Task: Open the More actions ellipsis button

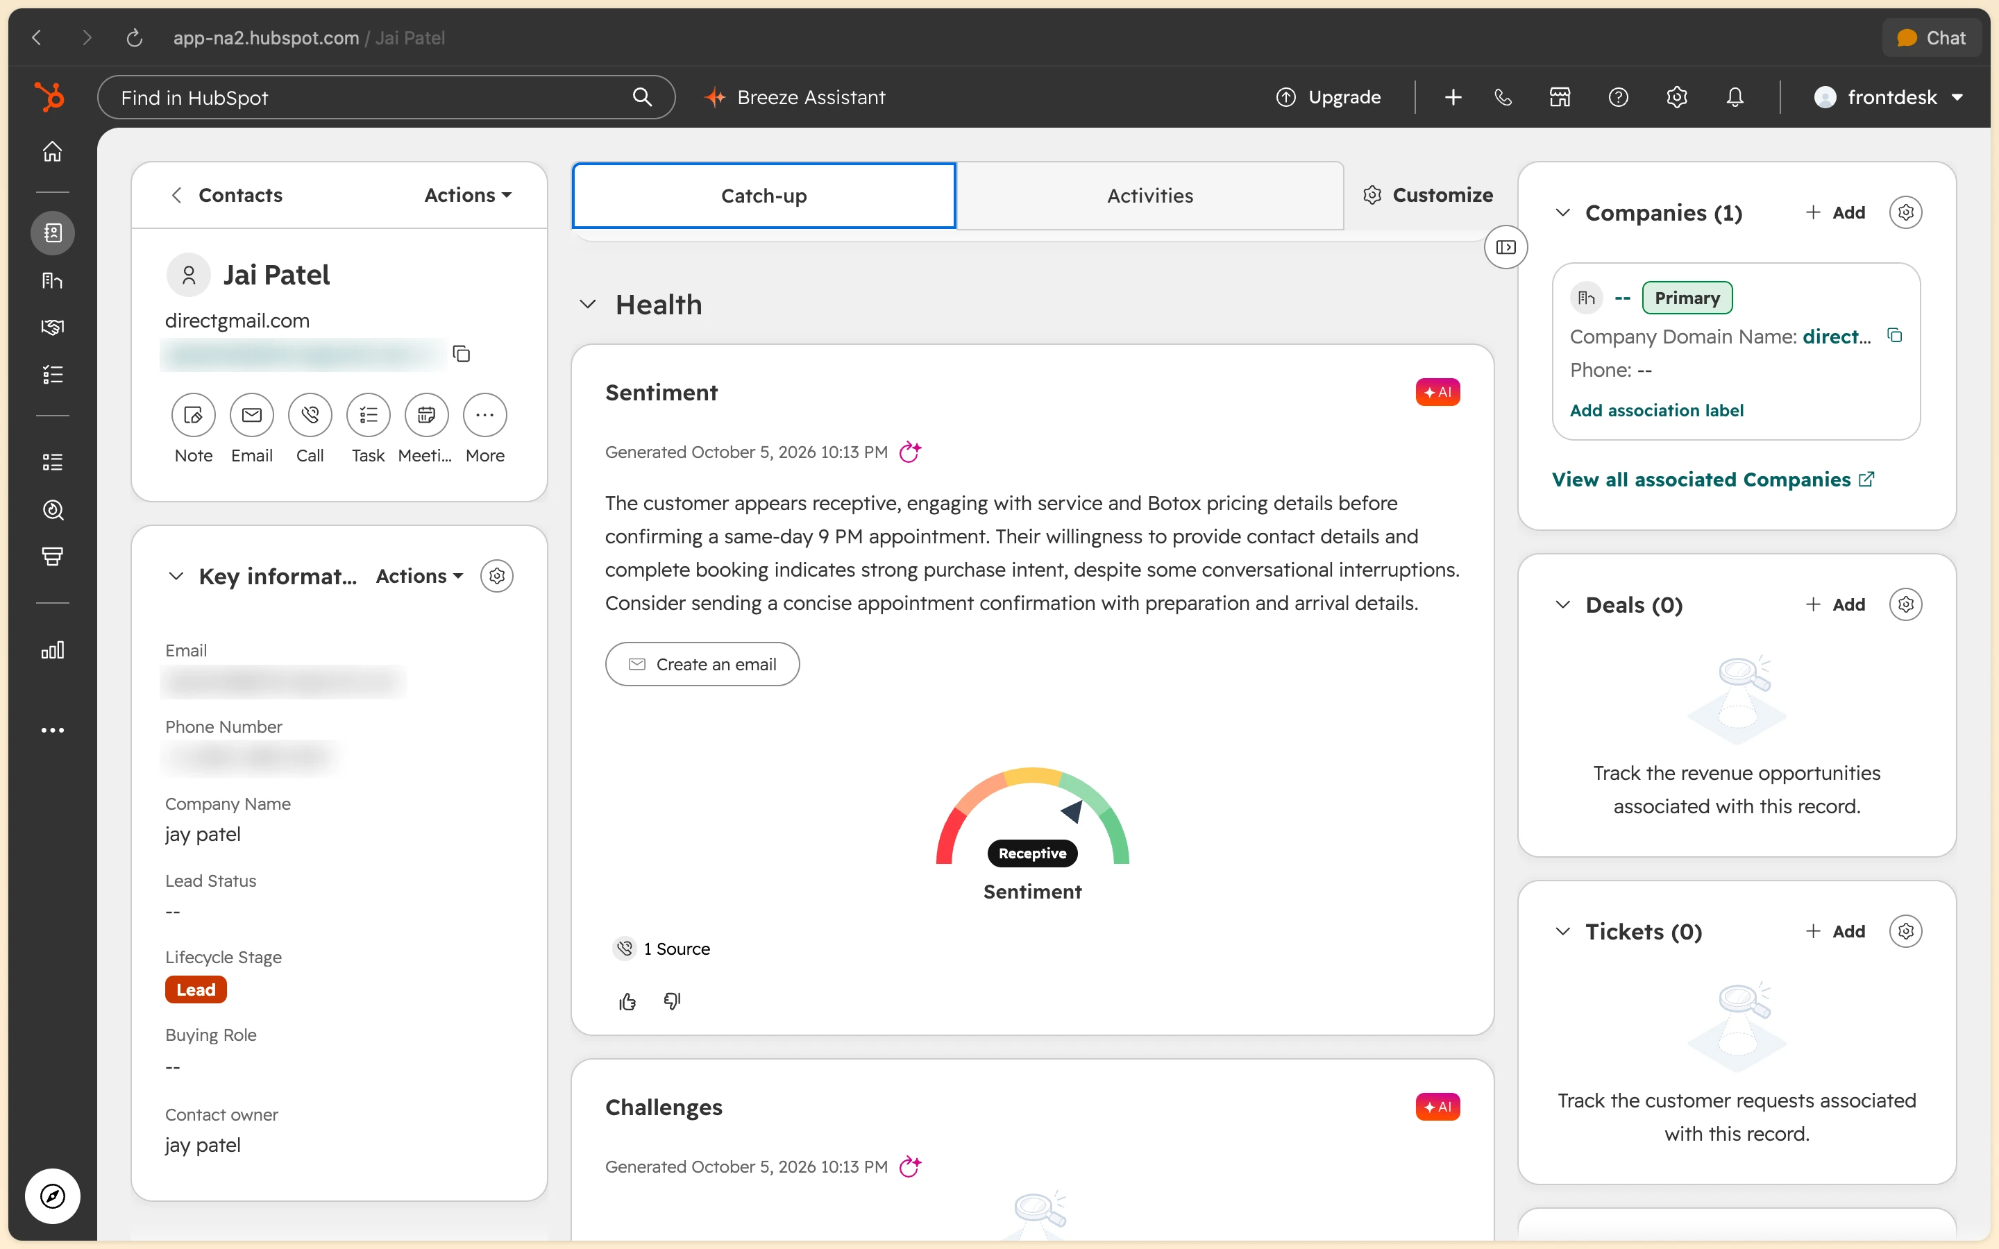Action: [485, 415]
